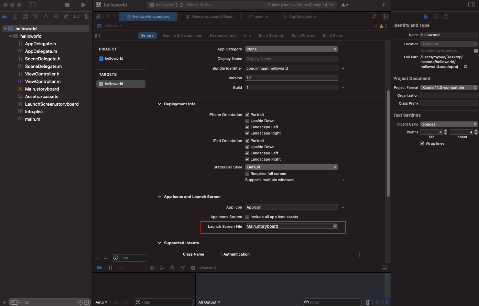
Task: Stop the running helloworld app
Action: click(67, 5)
